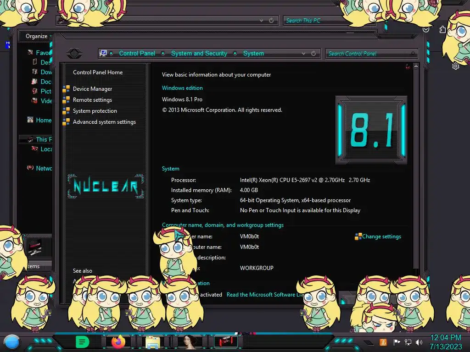Click the Device Manager shield icon

pos(66,89)
